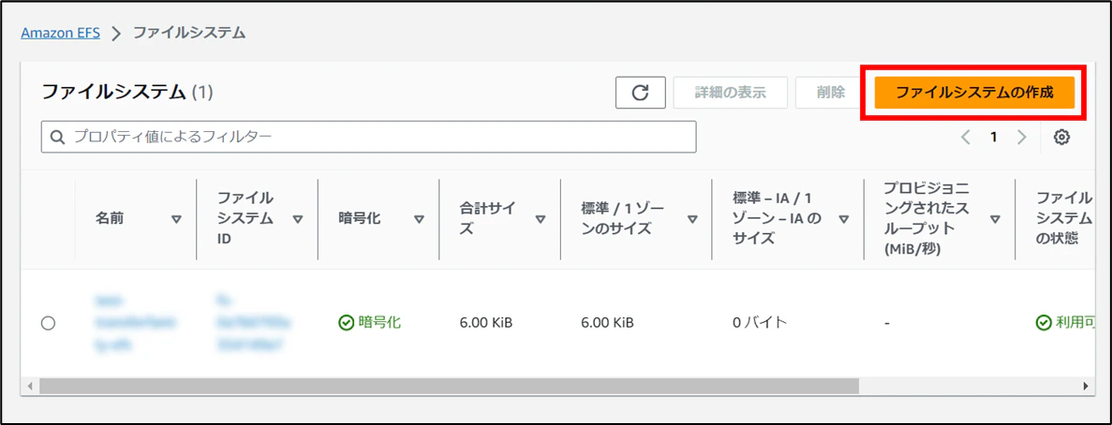Click the 0 バイト cell
This screenshot has height=425, width=1112.
[760, 323]
